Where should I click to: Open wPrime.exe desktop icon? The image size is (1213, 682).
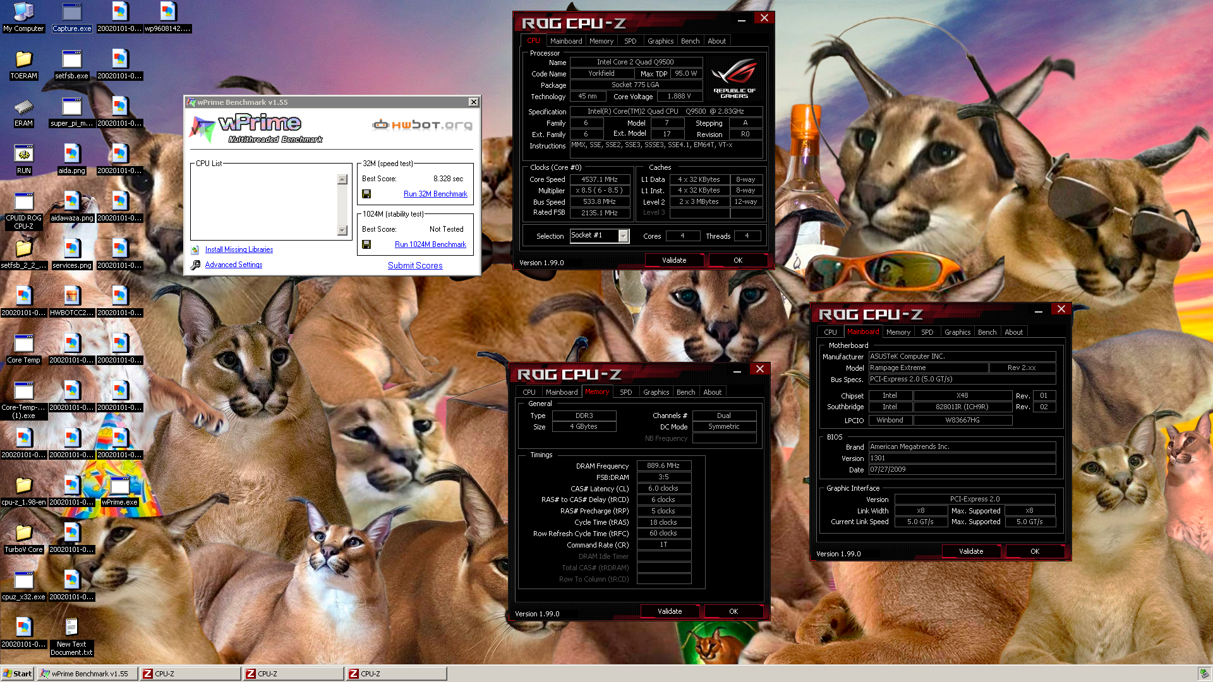pos(119,491)
